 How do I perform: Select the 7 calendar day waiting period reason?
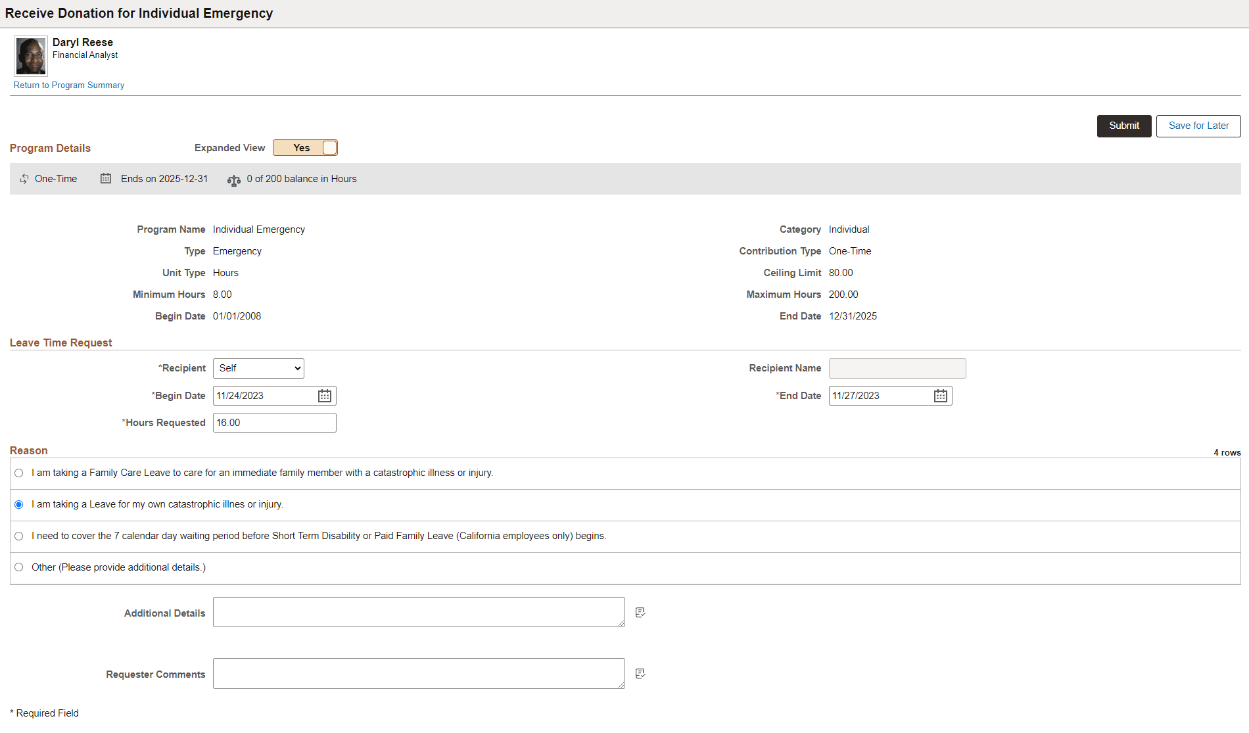coord(19,536)
